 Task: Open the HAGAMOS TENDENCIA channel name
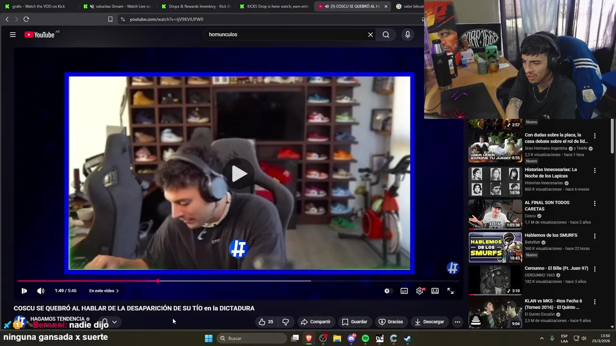pyautogui.click(x=57, y=319)
